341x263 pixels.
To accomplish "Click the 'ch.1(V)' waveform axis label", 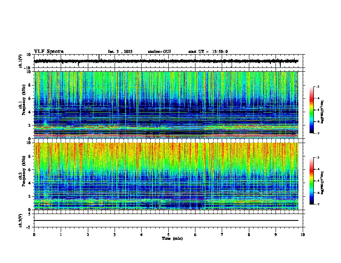I will point(20,61).
